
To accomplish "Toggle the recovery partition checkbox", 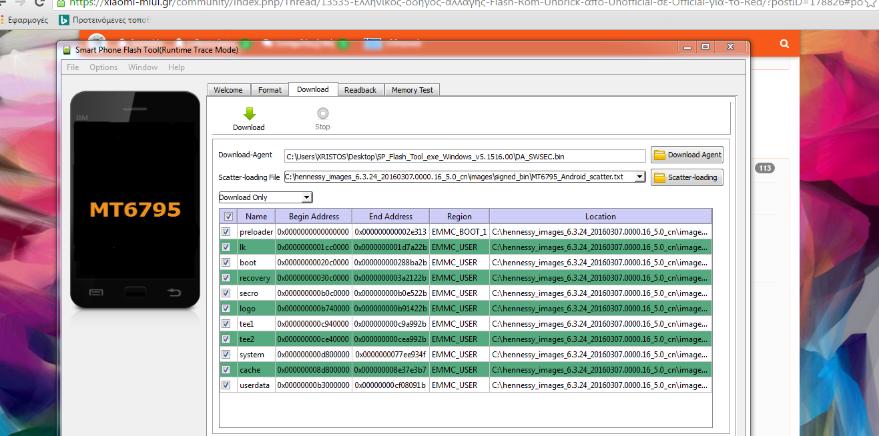I will [x=227, y=278].
